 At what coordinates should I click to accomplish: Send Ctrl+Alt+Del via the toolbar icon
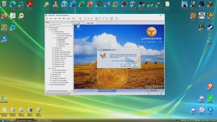[x=80, y=19]
